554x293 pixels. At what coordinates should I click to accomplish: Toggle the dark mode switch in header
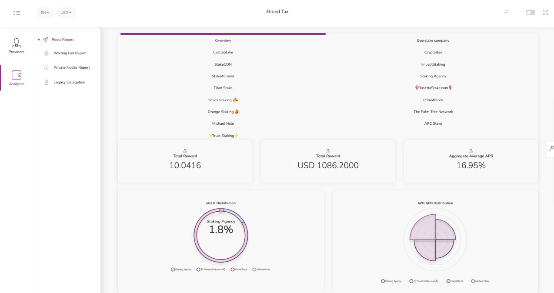pos(531,13)
